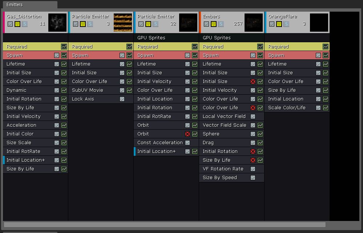Viewport: 363px width, 233px height.
Task: Click the S solo button on Gas_Distortion emitter
Action: point(25,24)
